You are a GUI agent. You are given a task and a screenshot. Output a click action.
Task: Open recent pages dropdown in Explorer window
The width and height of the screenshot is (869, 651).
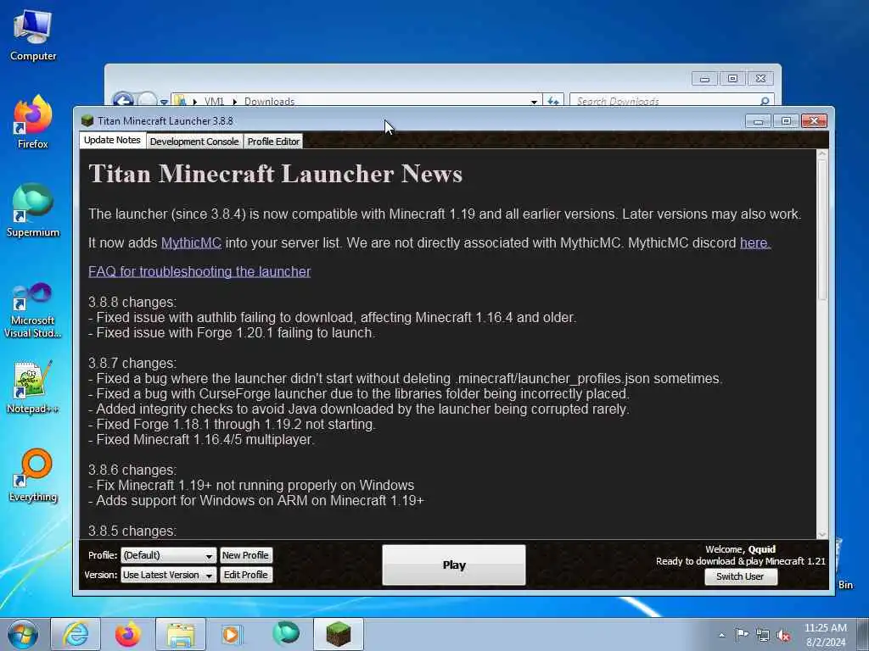pos(164,102)
